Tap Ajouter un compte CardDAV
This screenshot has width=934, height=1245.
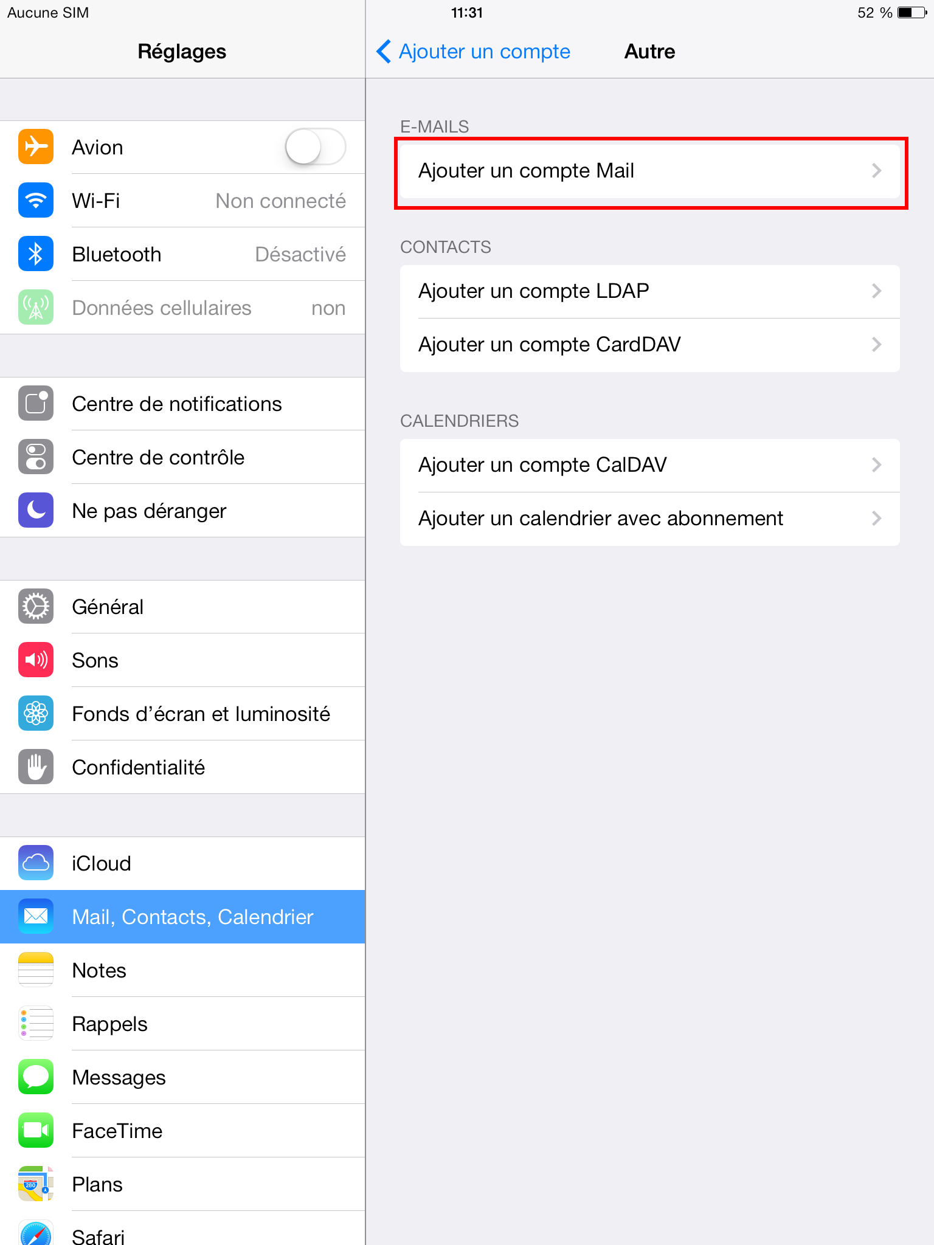[649, 345]
